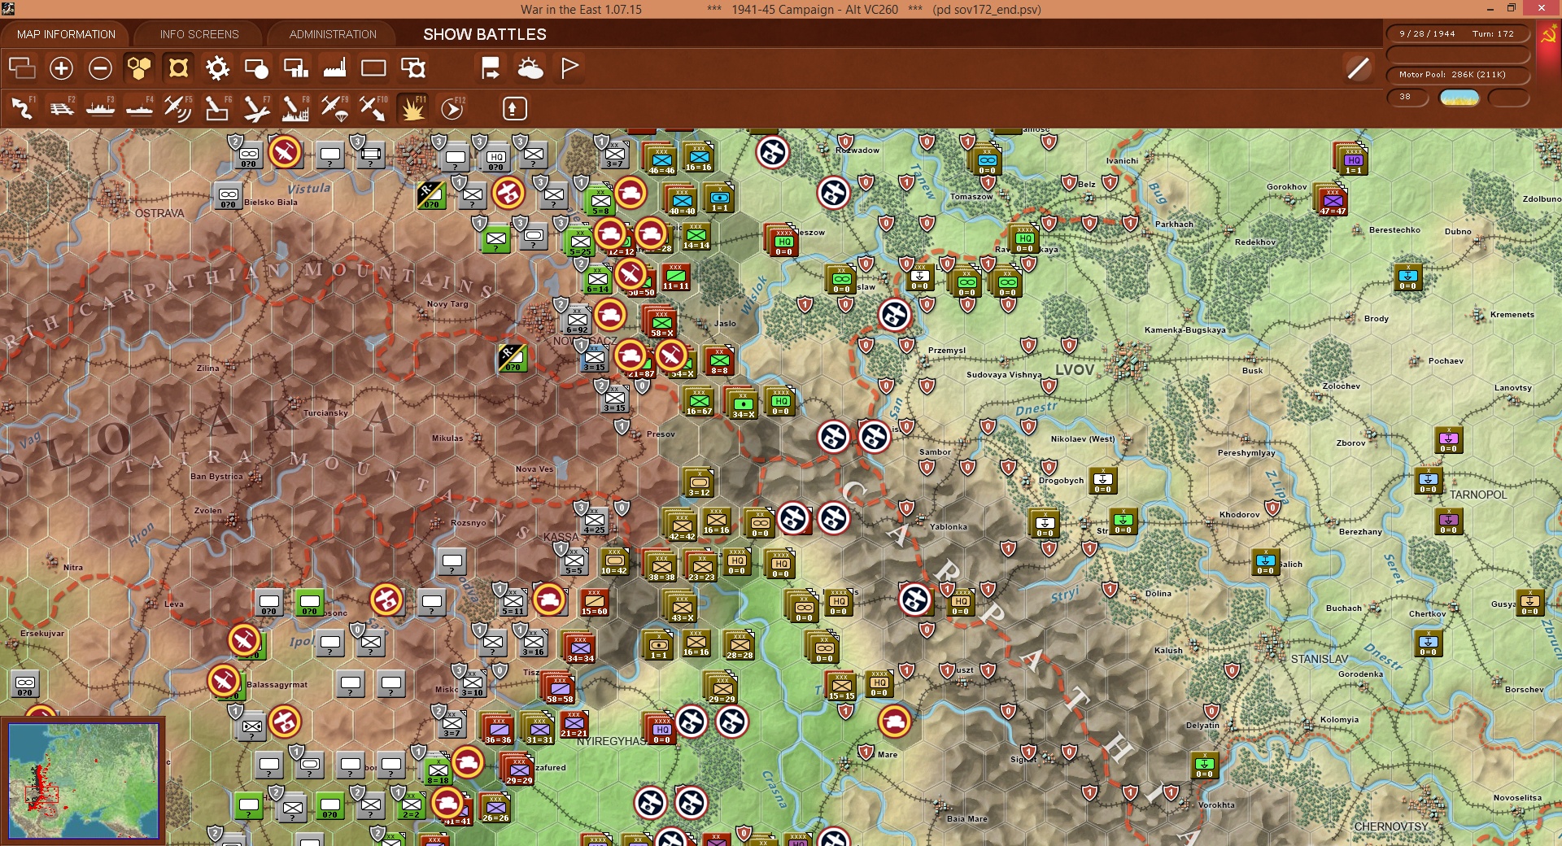Image resolution: width=1562 pixels, height=846 pixels.
Task: Click the outlined pennant flag icon
Action: click(x=569, y=68)
